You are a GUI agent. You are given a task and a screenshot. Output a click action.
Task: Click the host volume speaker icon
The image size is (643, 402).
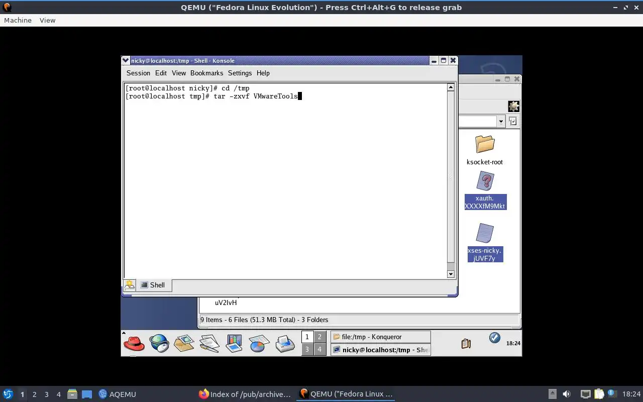pyautogui.click(x=567, y=394)
